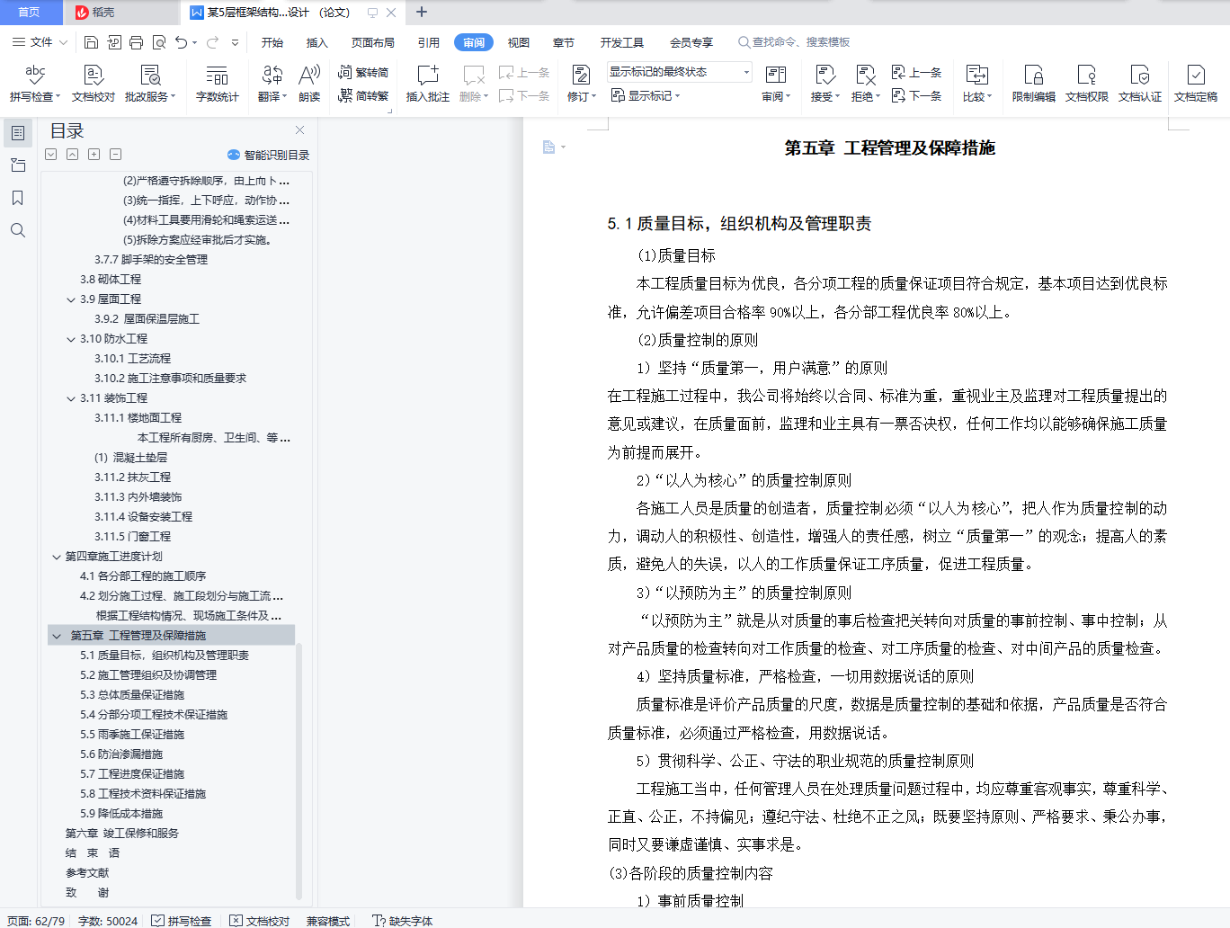The width and height of the screenshot is (1230, 928).
Task: Switch to the 页面布局 ribbon tab
Action: click(373, 42)
